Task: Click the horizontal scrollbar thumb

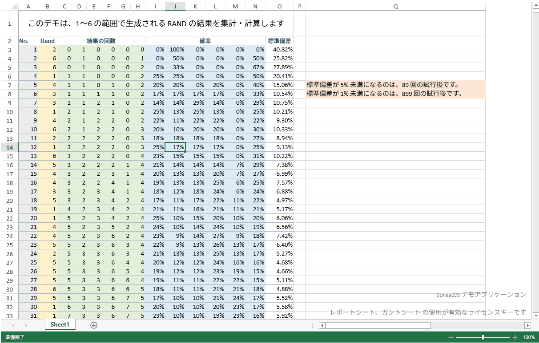Action: click(378, 325)
